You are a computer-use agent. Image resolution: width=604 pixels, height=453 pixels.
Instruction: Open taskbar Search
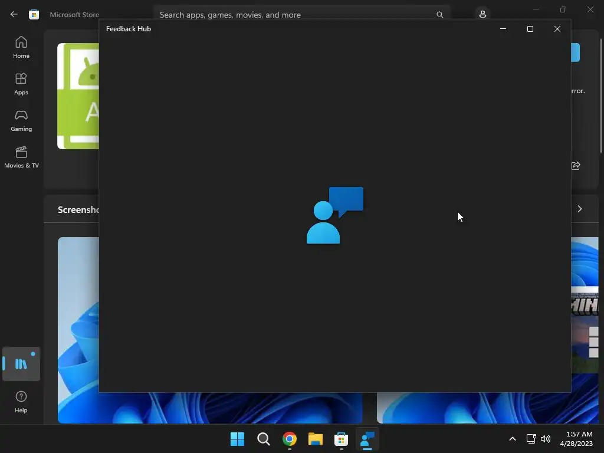(264, 439)
